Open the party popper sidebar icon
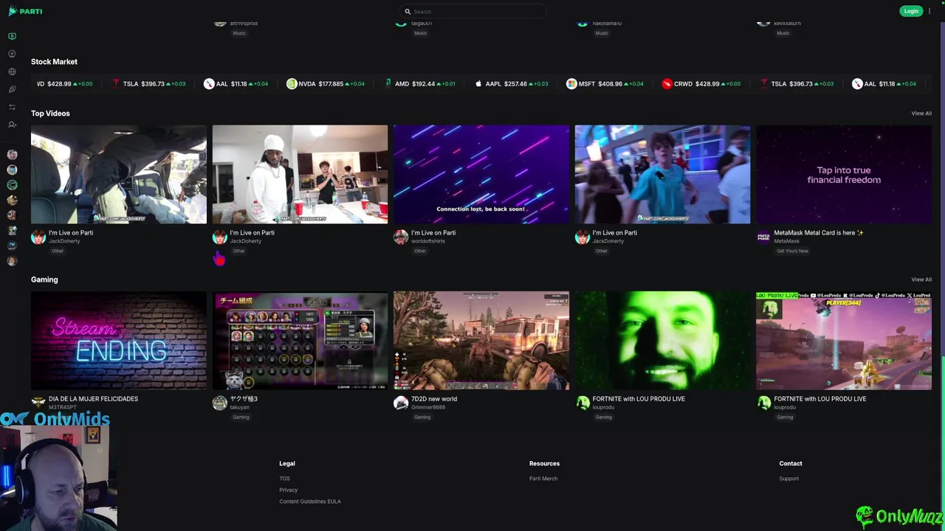945x531 pixels. click(x=12, y=89)
